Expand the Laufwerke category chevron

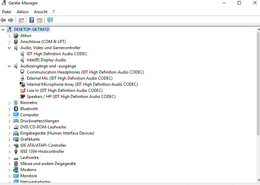[x=9, y=158]
